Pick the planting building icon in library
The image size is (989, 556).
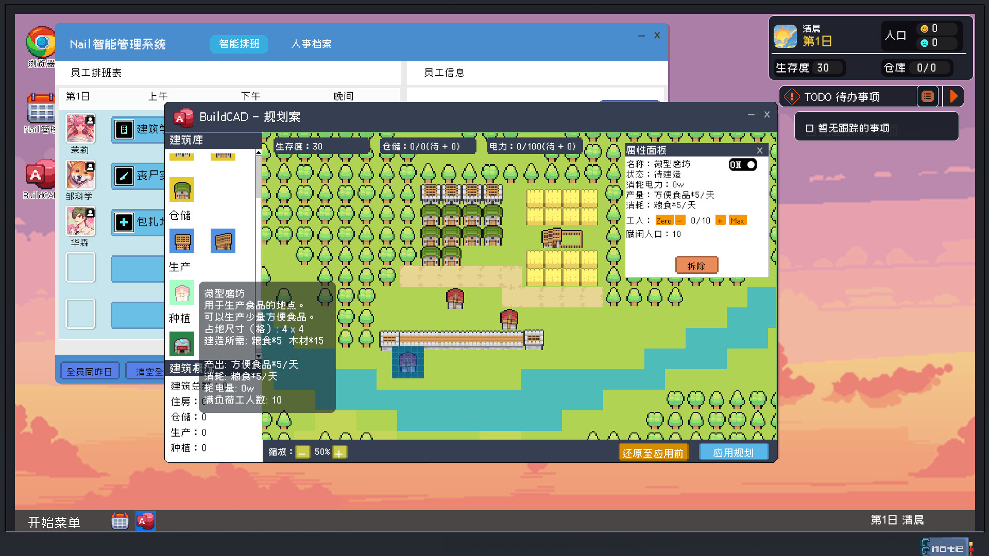pos(182,344)
